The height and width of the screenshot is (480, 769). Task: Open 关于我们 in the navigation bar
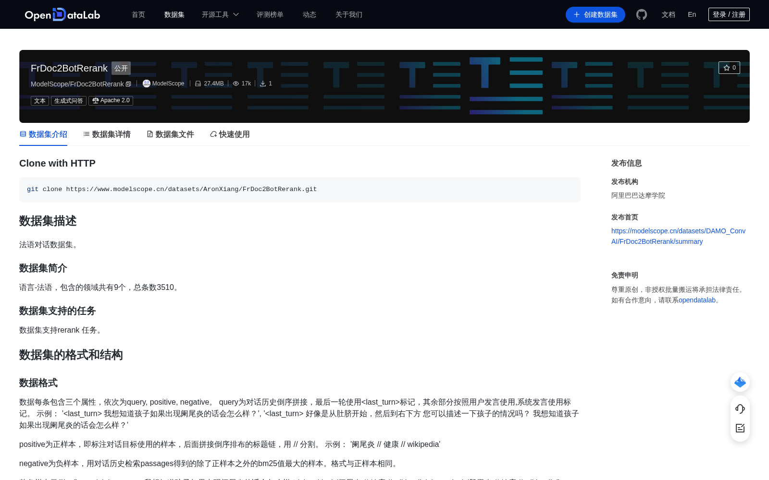(x=349, y=14)
